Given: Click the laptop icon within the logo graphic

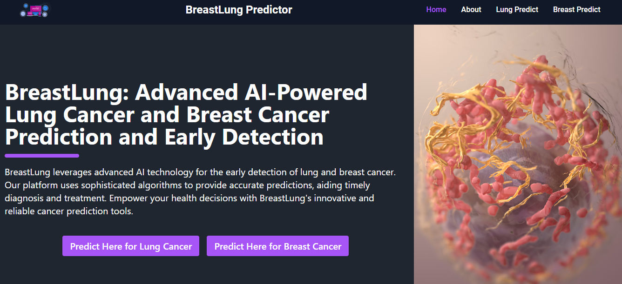Looking at the screenshot, I should tap(30, 13).
